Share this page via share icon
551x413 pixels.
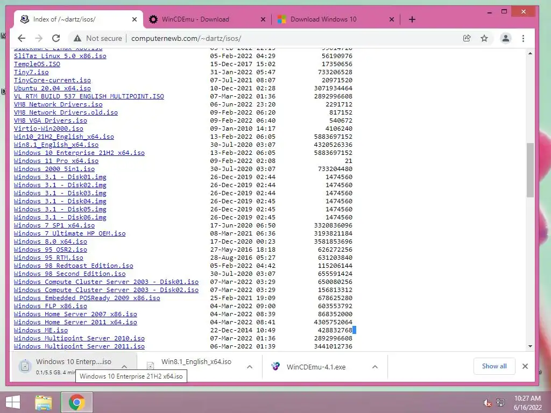tap(467, 38)
